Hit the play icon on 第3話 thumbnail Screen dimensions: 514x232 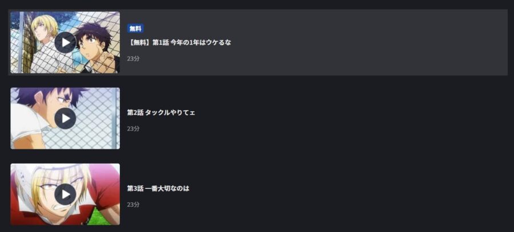point(65,194)
